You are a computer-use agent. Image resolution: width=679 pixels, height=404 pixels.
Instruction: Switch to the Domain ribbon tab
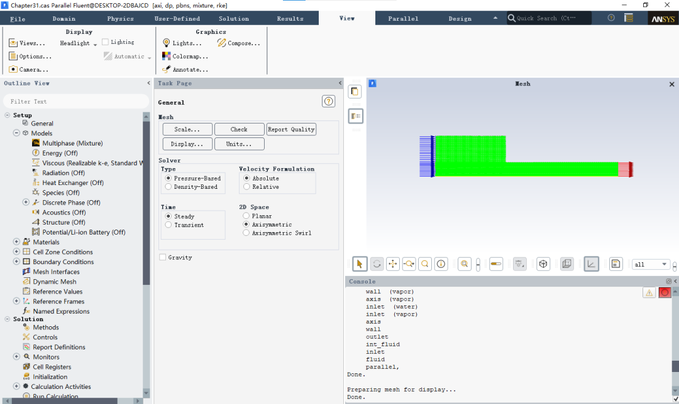tap(64, 19)
